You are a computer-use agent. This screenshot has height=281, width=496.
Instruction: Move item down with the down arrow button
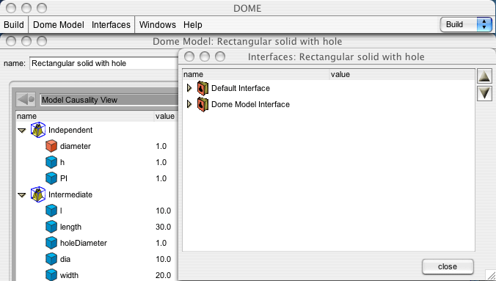click(x=484, y=94)
